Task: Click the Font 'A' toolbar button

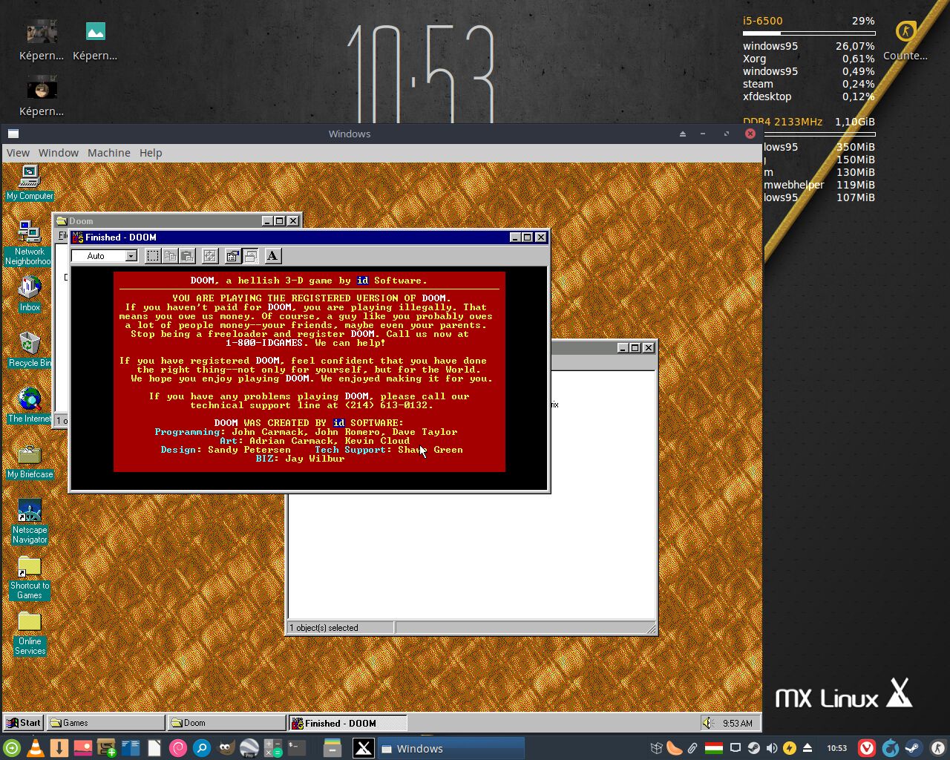Action: click(x=272, y=256)
